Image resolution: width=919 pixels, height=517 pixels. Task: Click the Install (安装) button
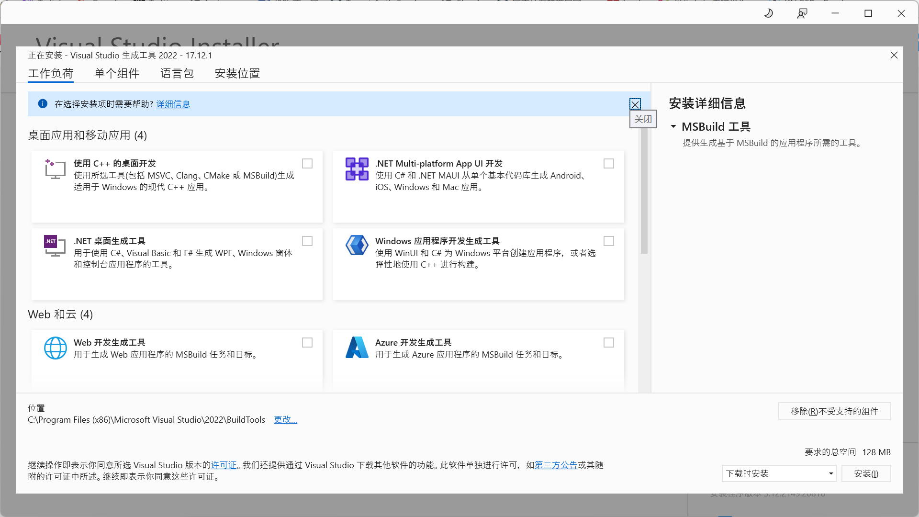866,474
